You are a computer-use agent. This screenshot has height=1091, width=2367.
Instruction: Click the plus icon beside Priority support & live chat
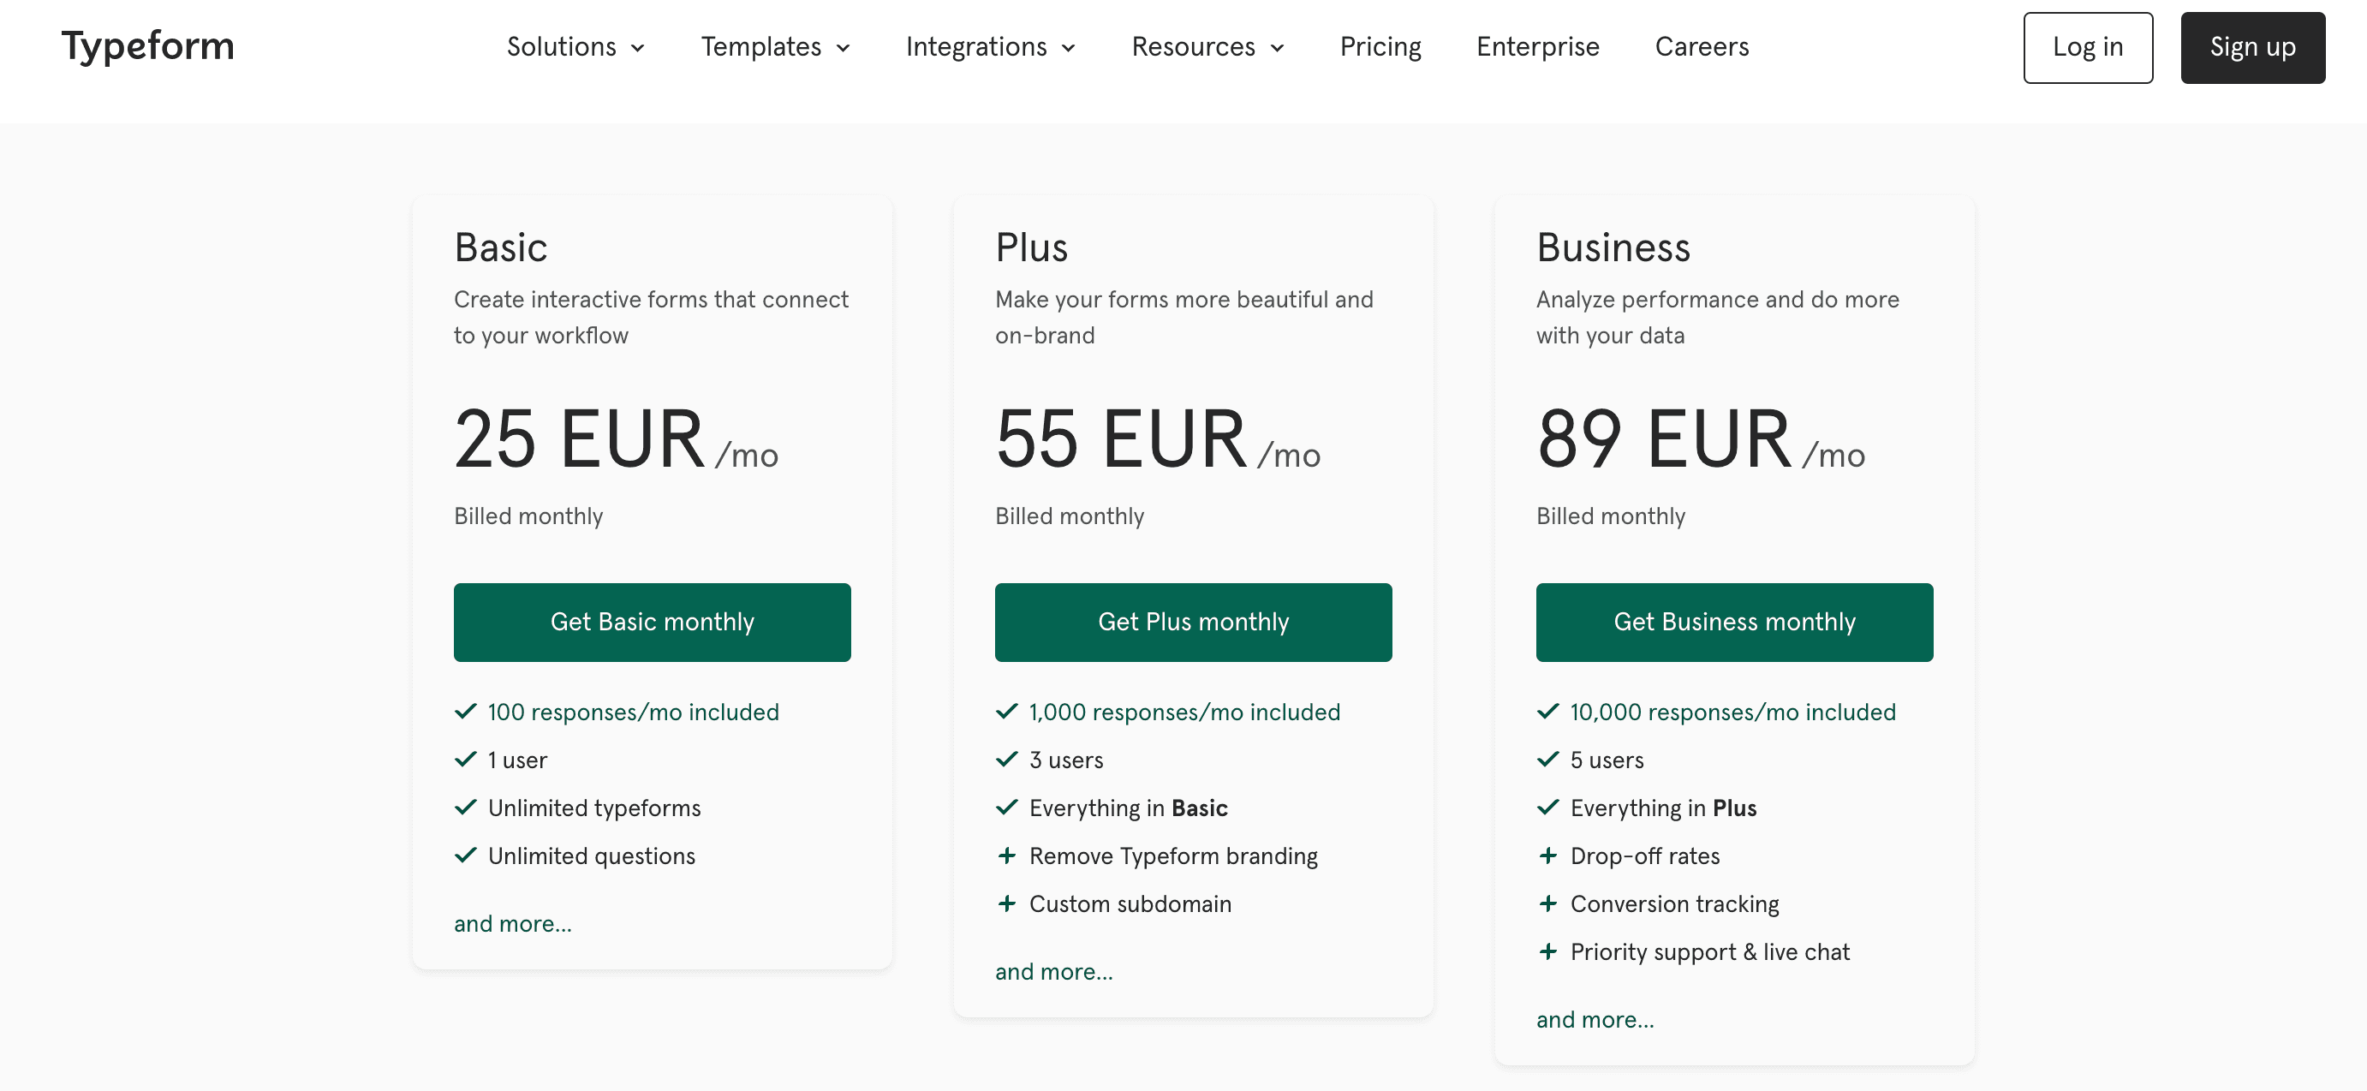(1547, 951)
